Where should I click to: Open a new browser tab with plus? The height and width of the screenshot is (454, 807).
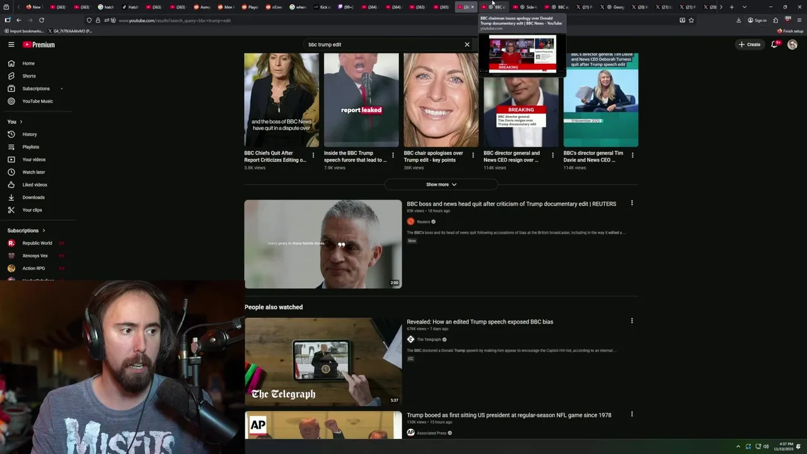731,7
